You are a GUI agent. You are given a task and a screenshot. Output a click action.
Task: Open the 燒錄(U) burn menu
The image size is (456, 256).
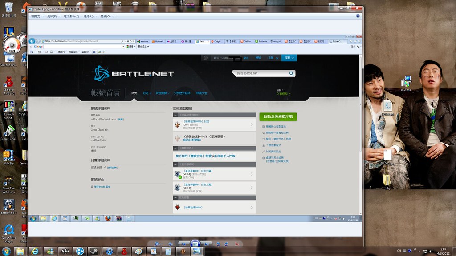(90, 16)
